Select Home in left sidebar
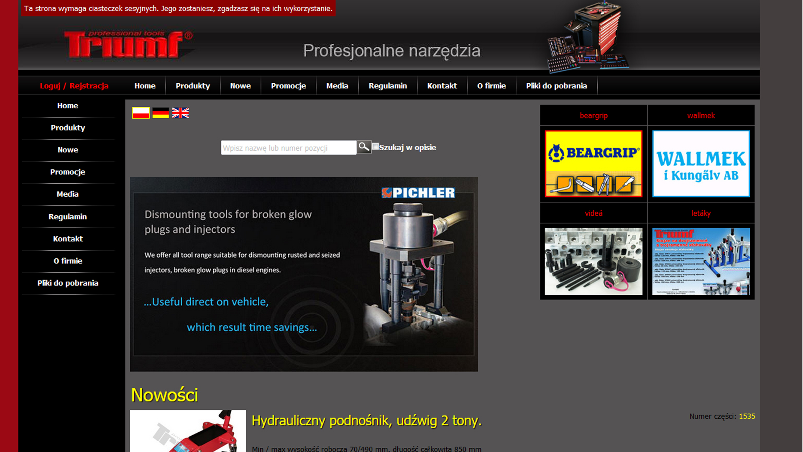The width and height of the screenshot is (803, 452). (68, 106)
